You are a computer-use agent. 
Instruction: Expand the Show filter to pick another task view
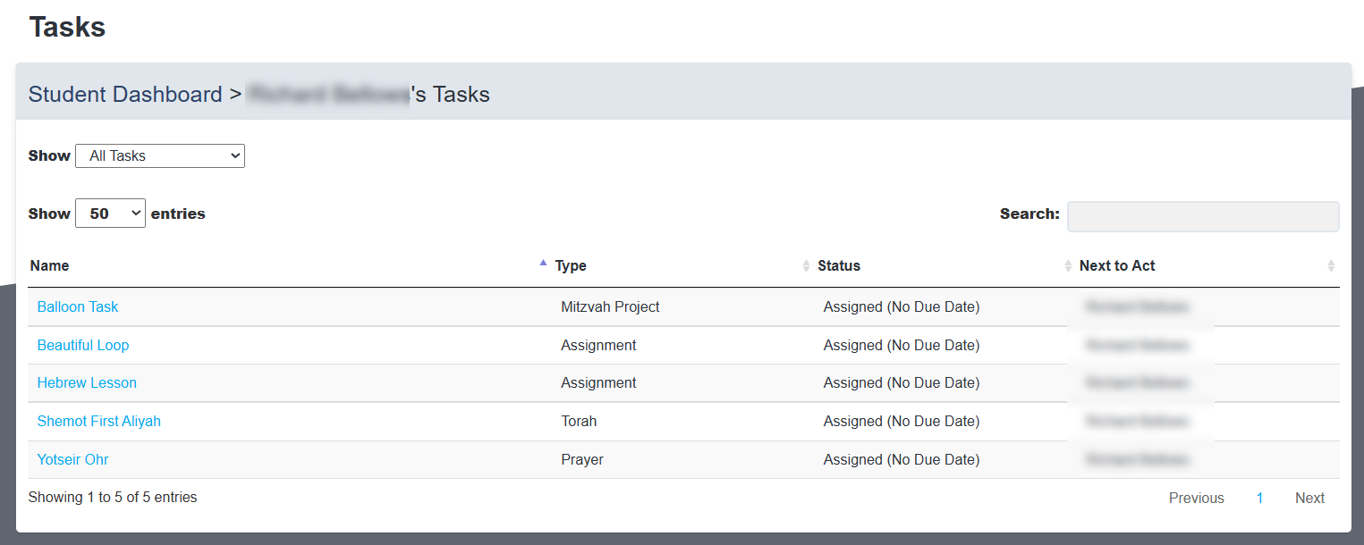[159, 155]
